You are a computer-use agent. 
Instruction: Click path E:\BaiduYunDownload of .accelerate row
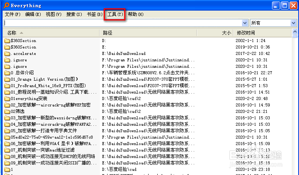[x=124, y=54]
